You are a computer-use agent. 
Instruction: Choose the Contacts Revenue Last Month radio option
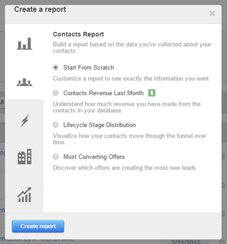click(56, 93)
